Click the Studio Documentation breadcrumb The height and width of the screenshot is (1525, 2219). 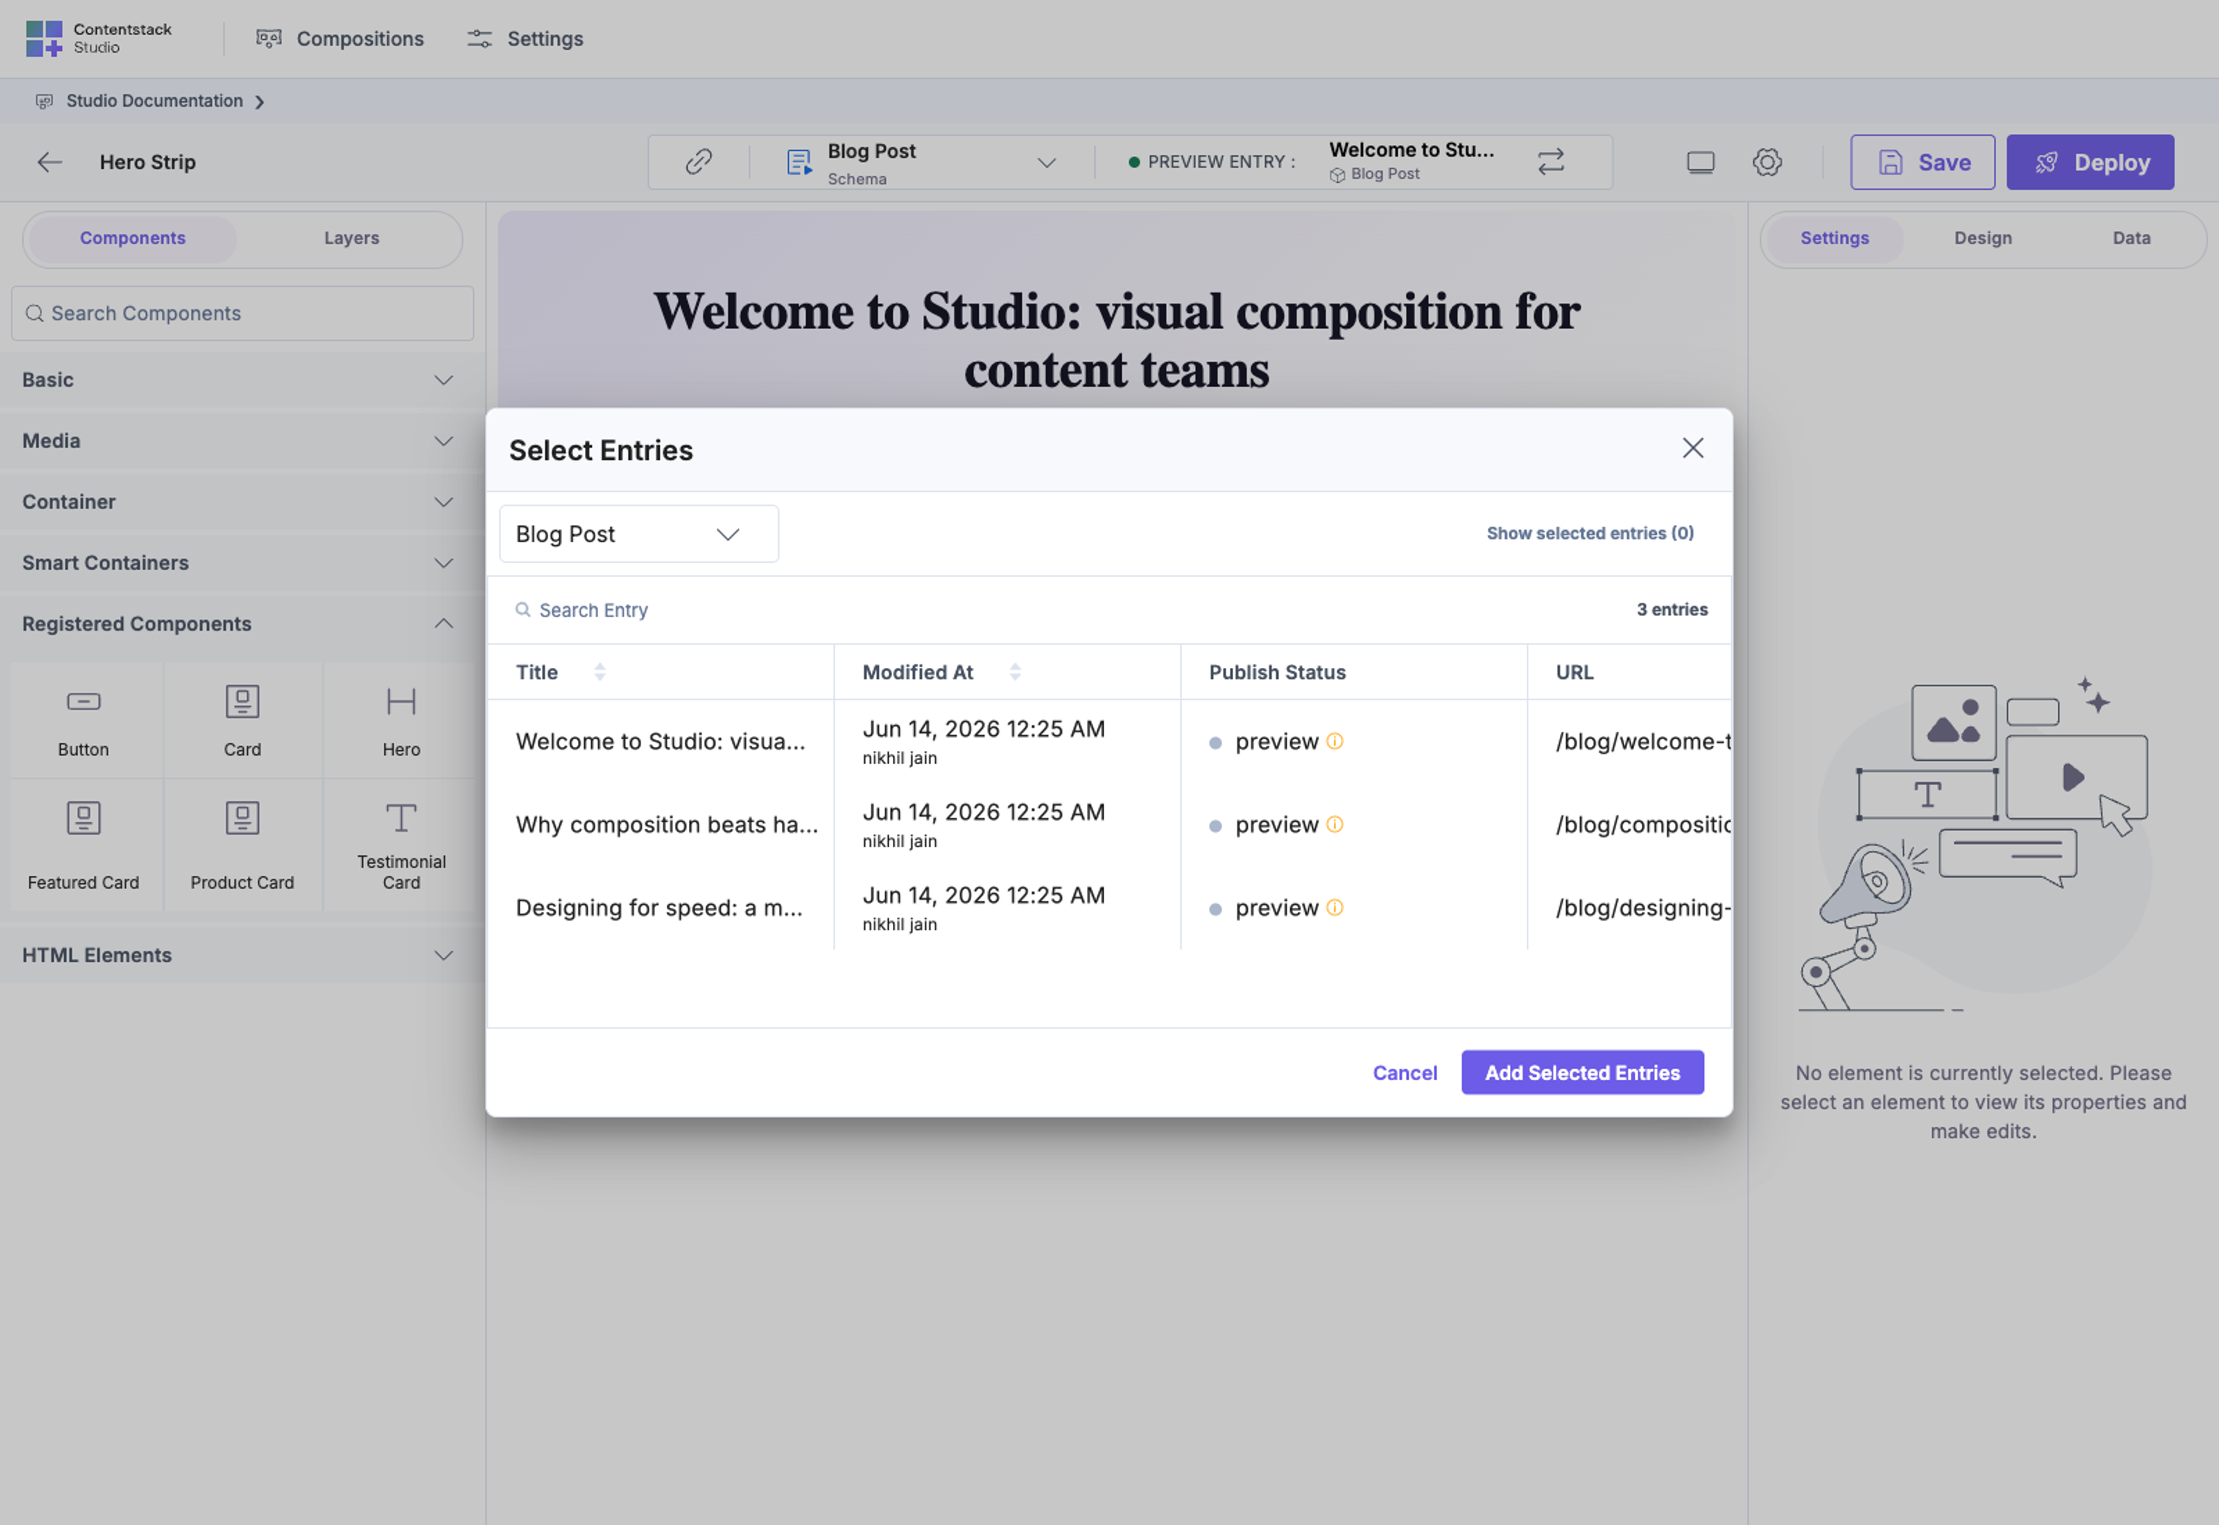(x=154, y=101)
